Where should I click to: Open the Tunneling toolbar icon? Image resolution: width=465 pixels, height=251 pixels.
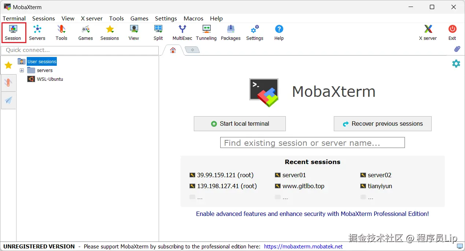pos(206,33)
